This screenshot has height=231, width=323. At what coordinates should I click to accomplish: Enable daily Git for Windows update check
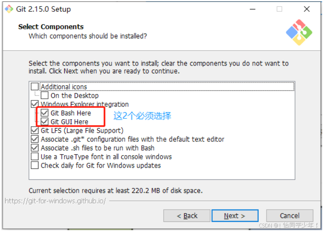(x=35, y=165)
